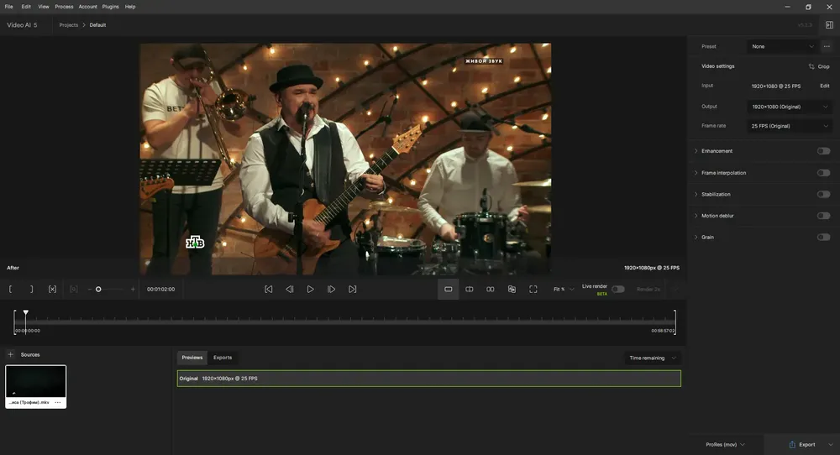
Task: Click the play button
Action: tap(310, 289)
